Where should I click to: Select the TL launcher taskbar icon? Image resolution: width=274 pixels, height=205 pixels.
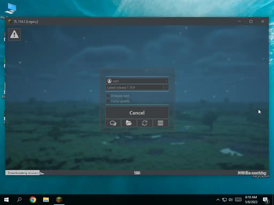[59, 200]
